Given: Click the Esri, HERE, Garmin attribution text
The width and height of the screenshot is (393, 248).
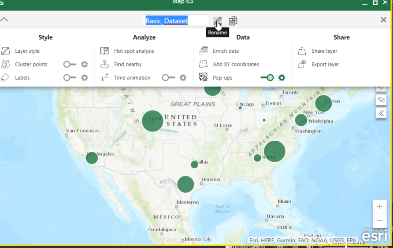Looking at the screenshot, I should [303, 241].
